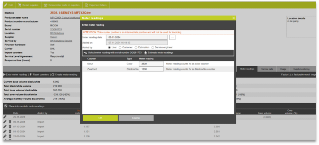Select the Customer radio button

click(x=120, y=47)
